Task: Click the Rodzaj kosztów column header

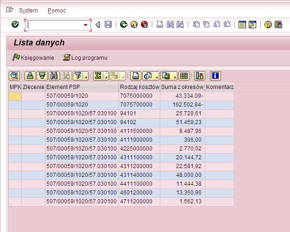Action: (139, 87)
